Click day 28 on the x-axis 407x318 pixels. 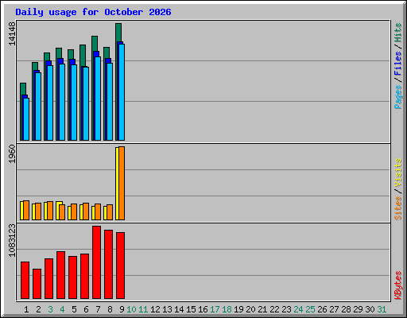coord(346,309)
